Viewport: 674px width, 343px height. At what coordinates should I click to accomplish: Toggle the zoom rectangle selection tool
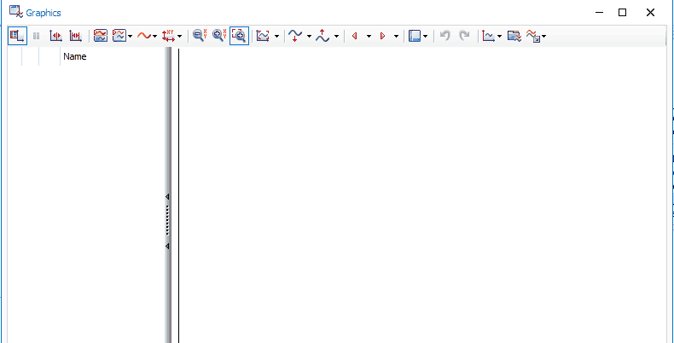click(x=239, y=36)
